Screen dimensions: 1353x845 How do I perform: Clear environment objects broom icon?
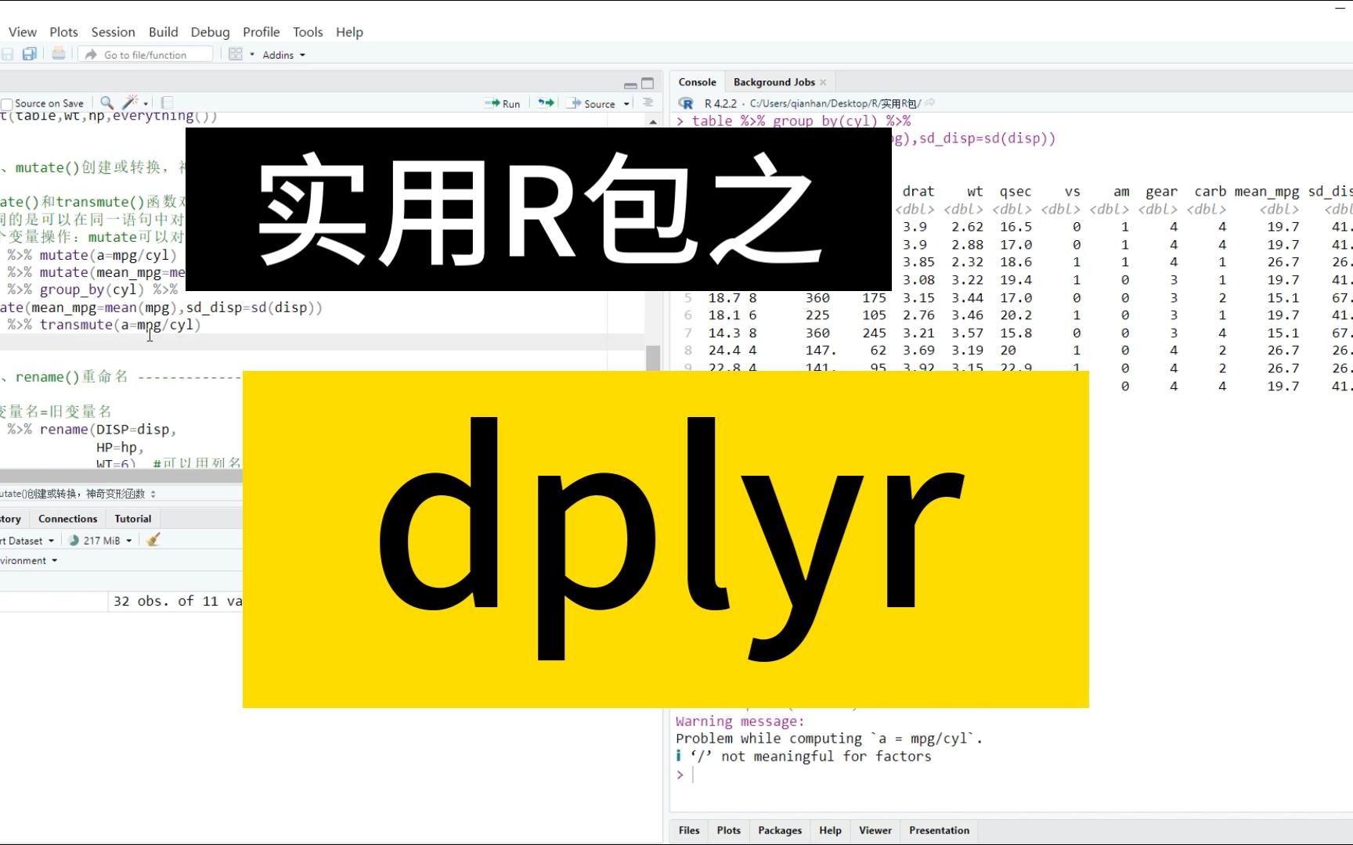point(153,540)
